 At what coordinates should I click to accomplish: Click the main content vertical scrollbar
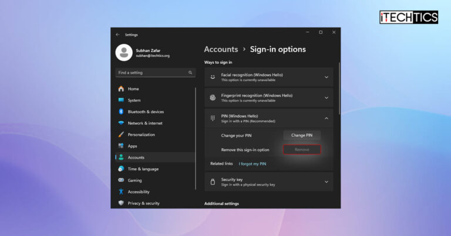tap(339, 88)
